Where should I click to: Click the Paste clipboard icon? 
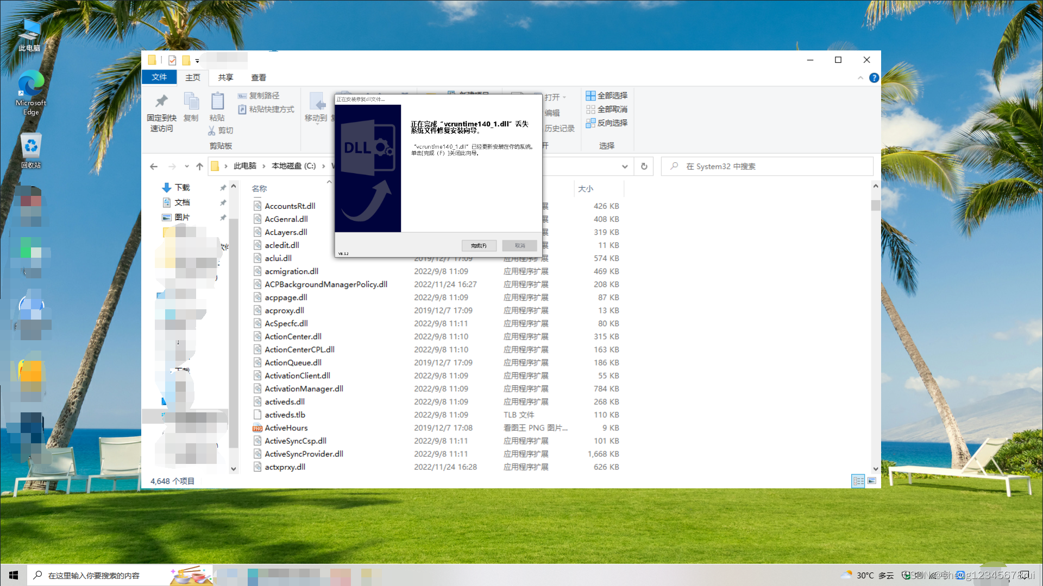point(217,101)
